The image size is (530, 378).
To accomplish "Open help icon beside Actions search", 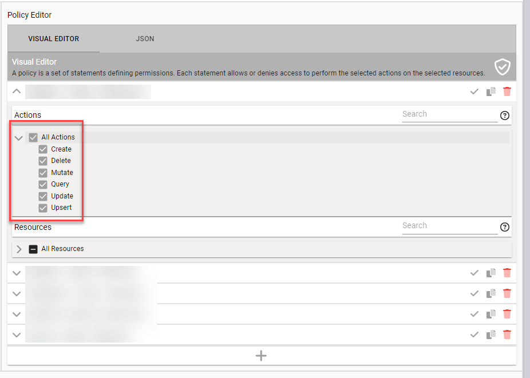I will click(504, 116).
